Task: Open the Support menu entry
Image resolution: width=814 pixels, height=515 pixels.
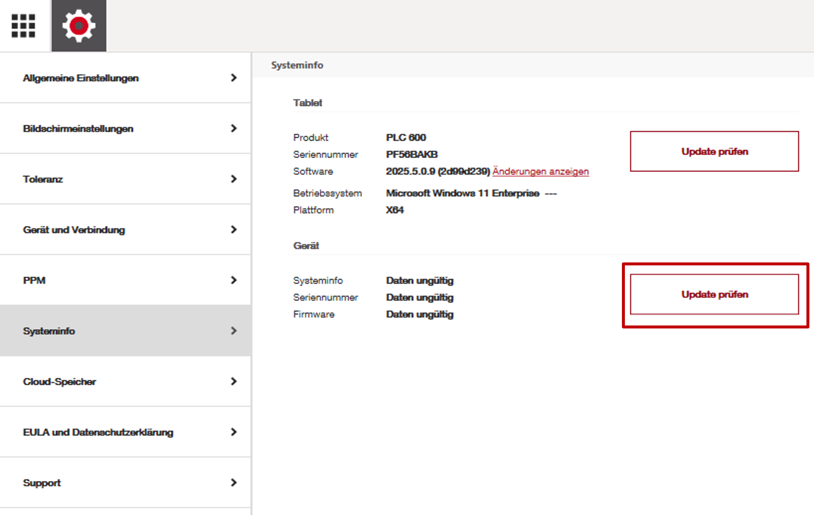Action: pos(42,483)
